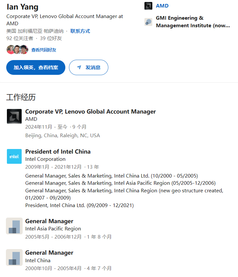Click Intel Asia Pacific Region company name
Image resolution: width=238 pixels, height=277 pixels.
[x=53, y=229]
